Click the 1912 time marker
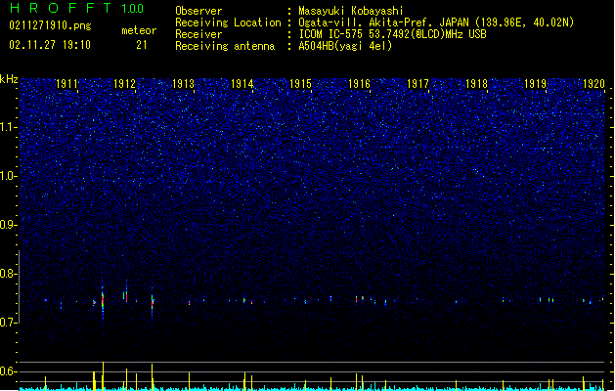 click(124, 84)
